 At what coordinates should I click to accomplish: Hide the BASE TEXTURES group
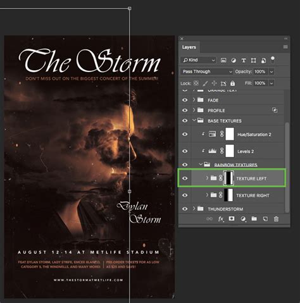coord(185,121)
